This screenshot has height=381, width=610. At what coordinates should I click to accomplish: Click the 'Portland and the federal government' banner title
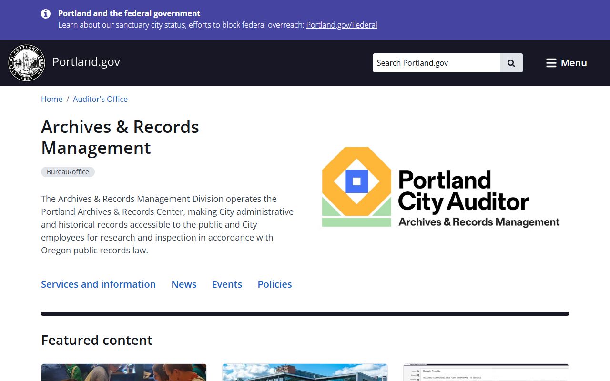[x=129, y=13]
